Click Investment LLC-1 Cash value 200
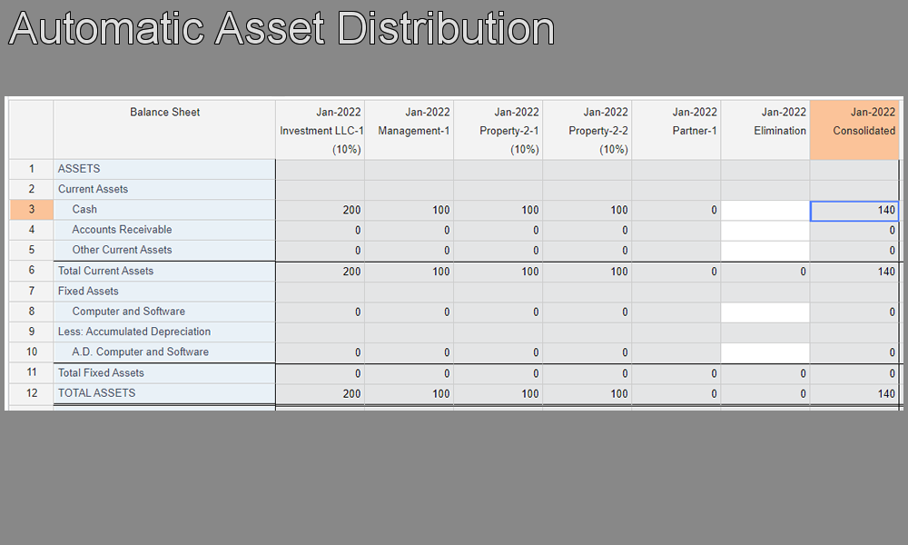The image size is (908, 545). [x=321, y=210]
